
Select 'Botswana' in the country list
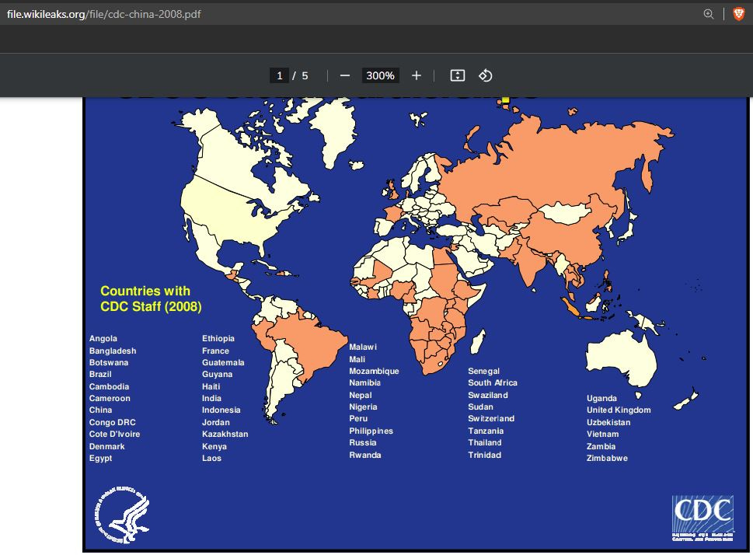pyautogui.click(x=109, y=362)
